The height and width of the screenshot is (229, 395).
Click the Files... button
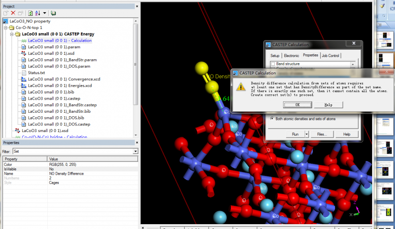pyautogui.click(x=322, y=134)
